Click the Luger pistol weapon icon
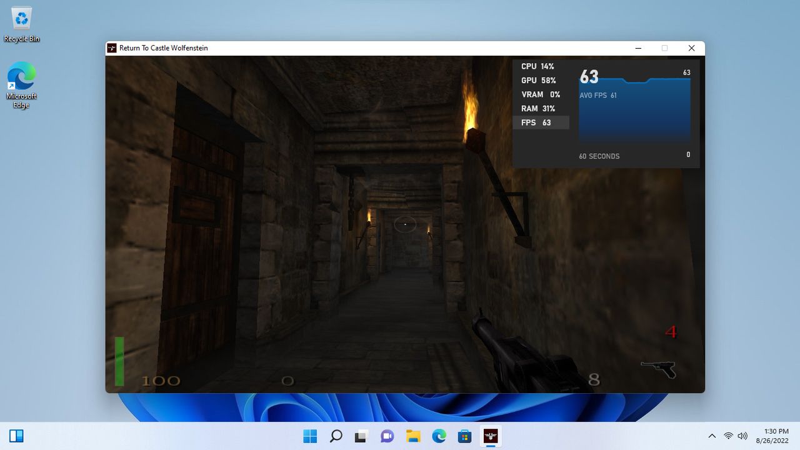 [659, 369]
